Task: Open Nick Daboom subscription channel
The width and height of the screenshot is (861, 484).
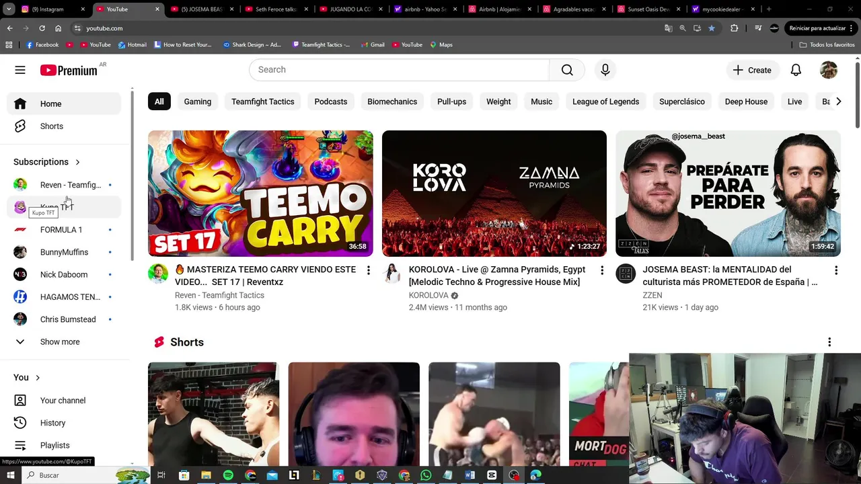Action: click(64, 274)
